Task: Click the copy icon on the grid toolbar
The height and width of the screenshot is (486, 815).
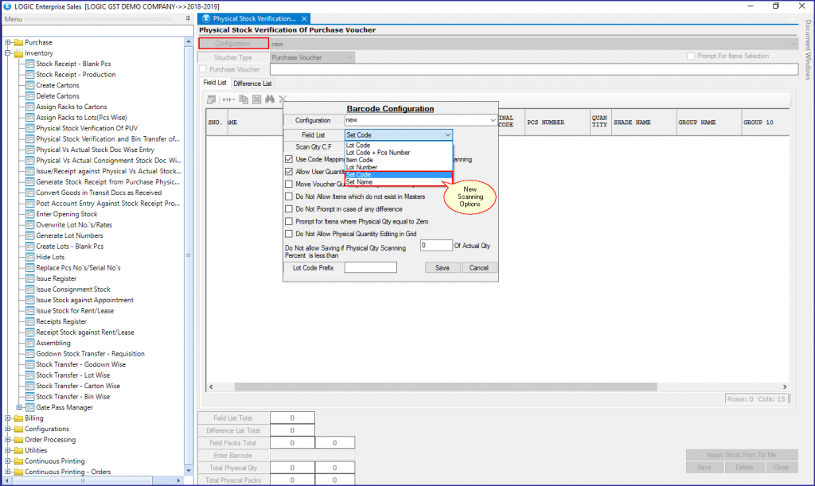Action: pyautogui.click(x=244, y=99)
